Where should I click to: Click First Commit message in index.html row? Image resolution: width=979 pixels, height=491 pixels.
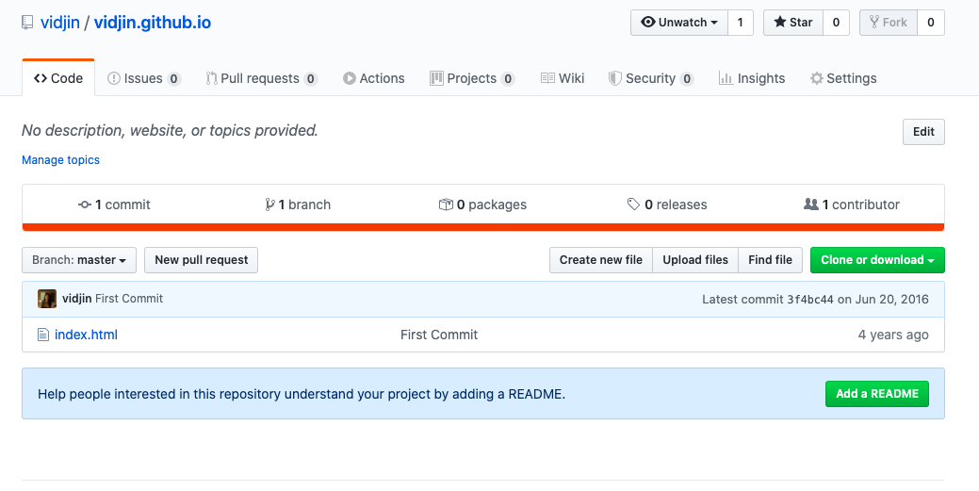click(439, 335)
